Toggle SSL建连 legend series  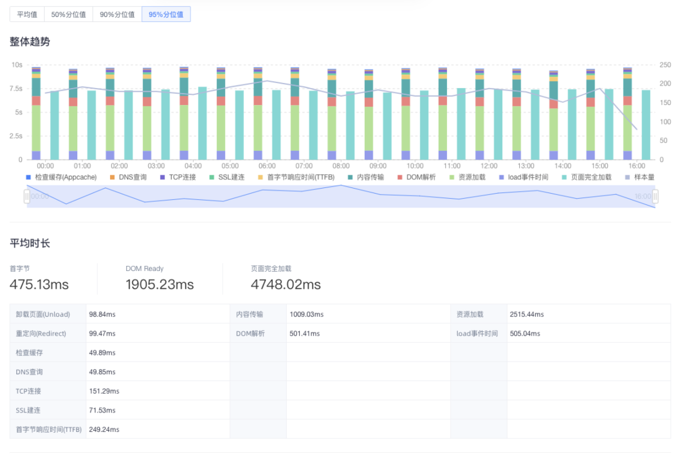point(227,177)
